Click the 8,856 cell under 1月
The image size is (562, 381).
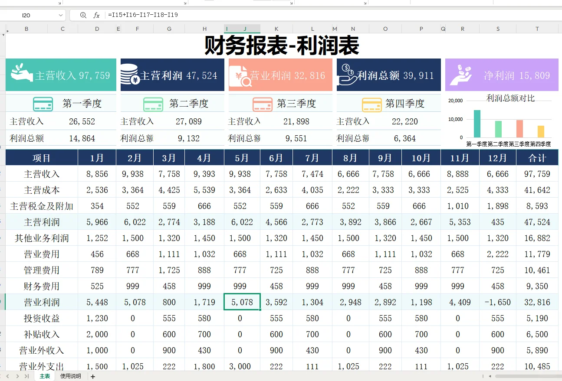(x=97, y=174)
